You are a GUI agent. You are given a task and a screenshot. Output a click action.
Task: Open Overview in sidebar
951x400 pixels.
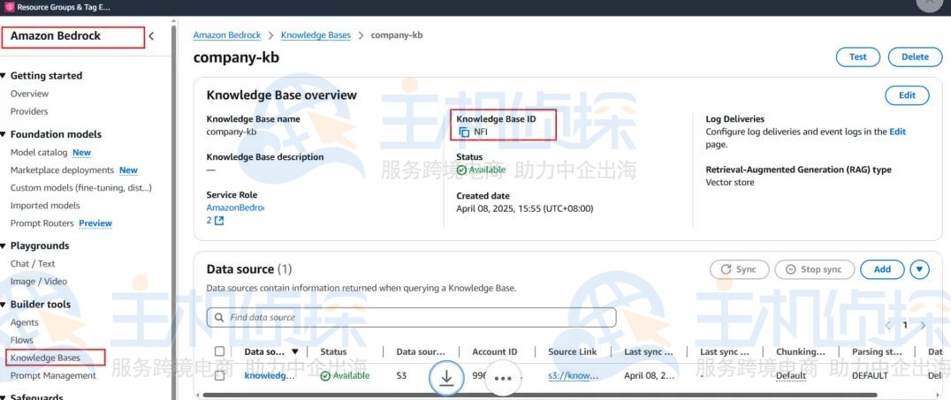(29, 94)
